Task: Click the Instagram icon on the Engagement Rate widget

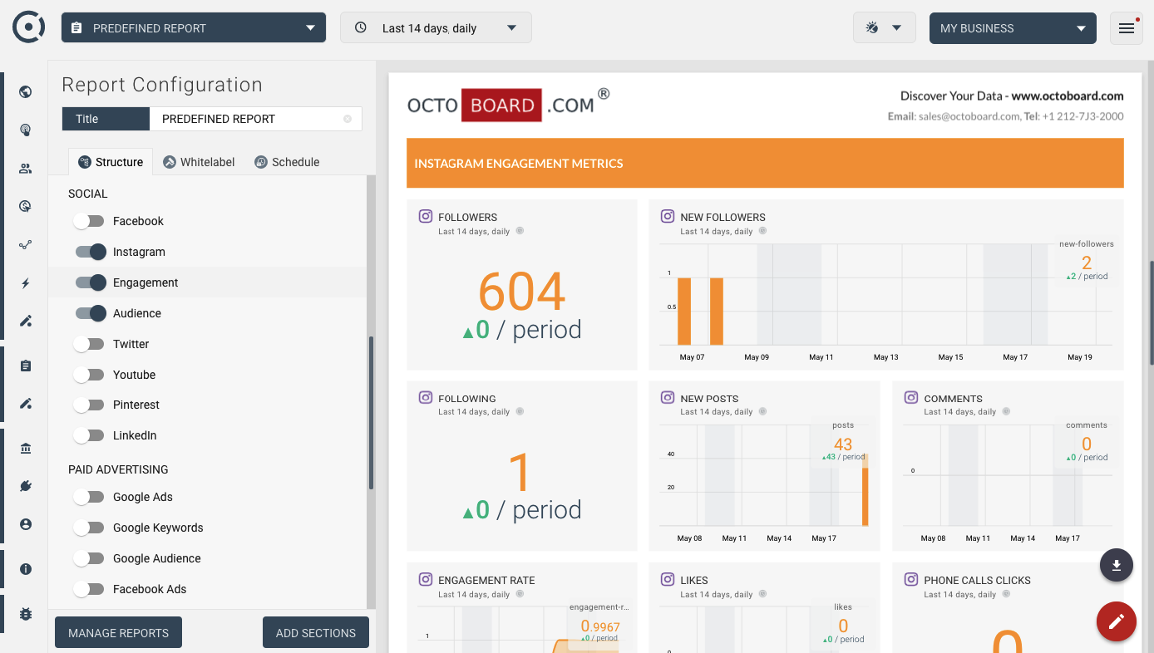Action: (x=426, y=580)
